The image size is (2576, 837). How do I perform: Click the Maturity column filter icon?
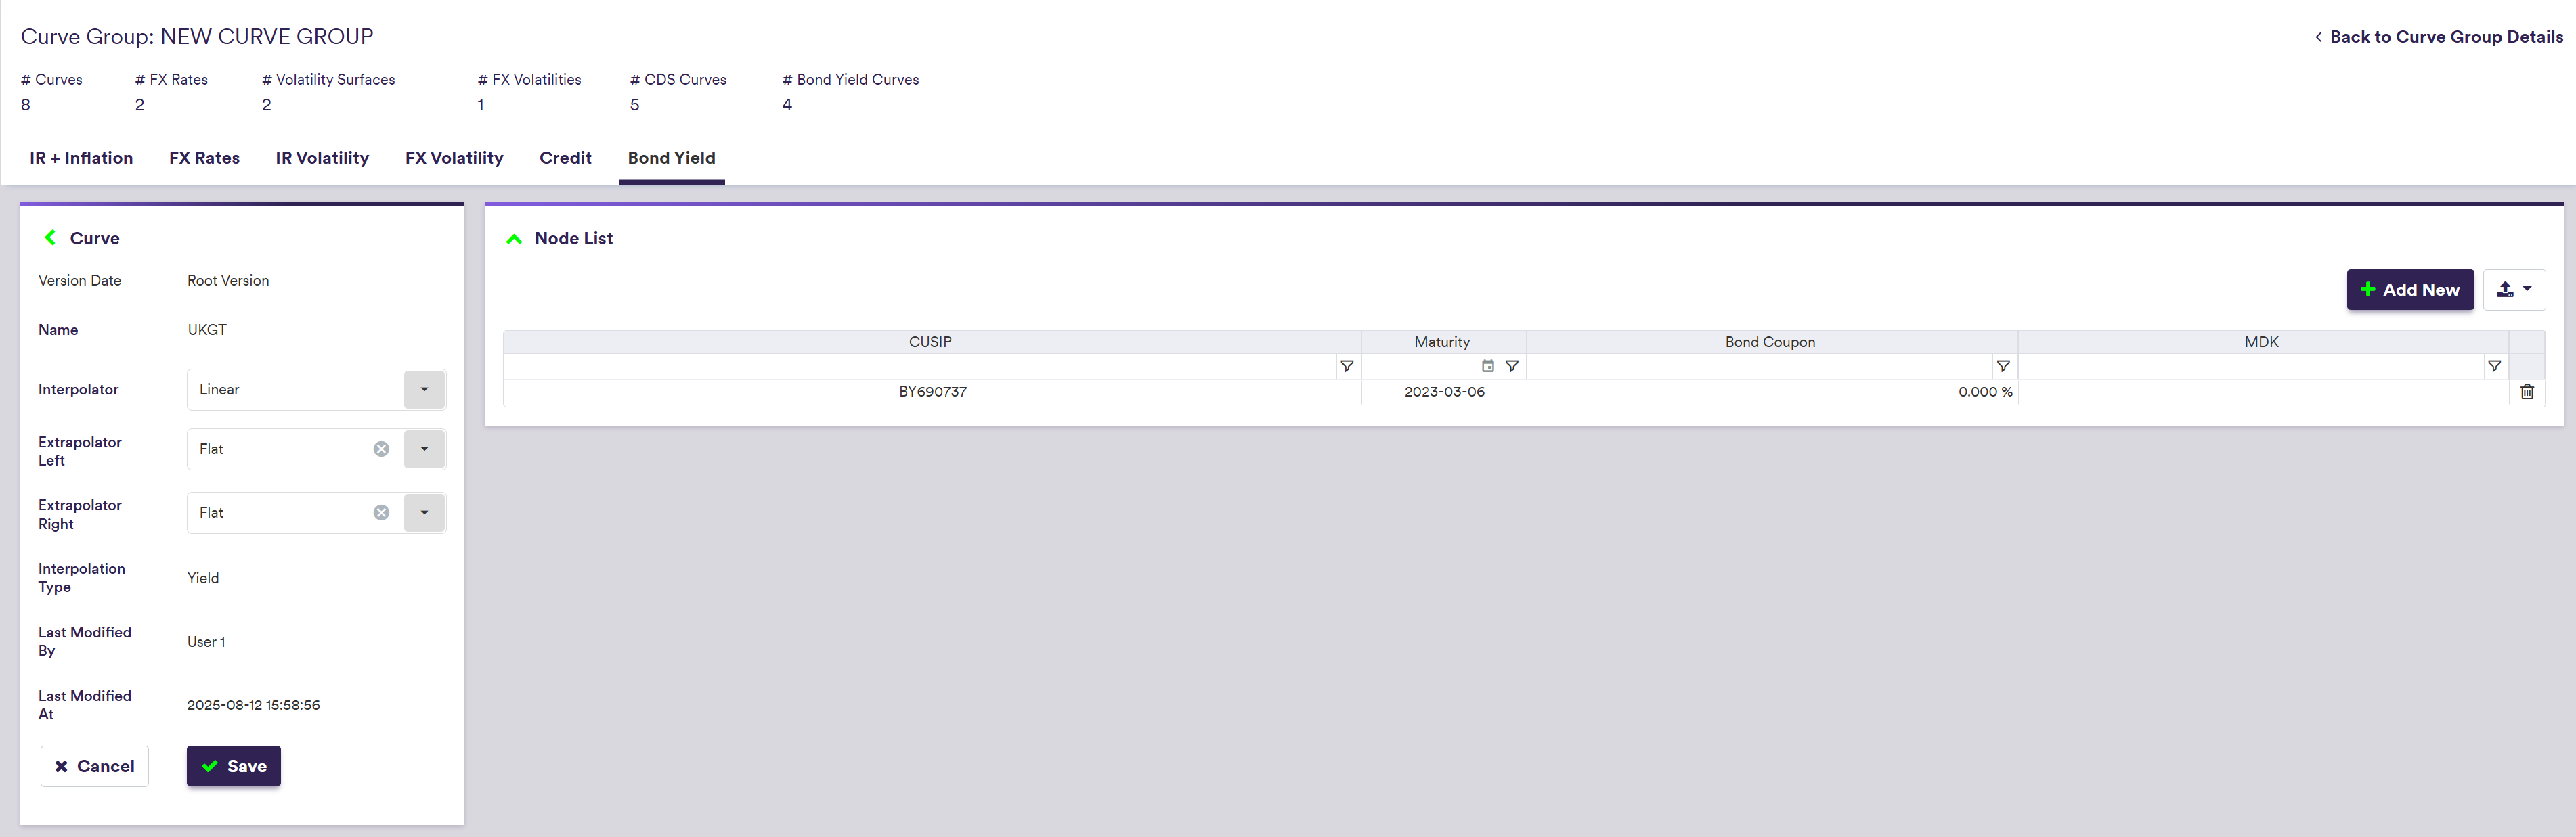tap(1512, 366)
